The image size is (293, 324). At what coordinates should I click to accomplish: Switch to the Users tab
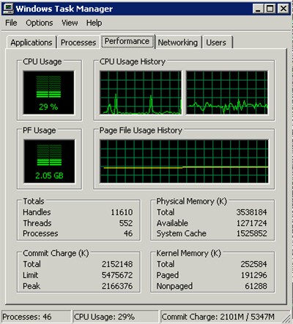coord(216,43)
